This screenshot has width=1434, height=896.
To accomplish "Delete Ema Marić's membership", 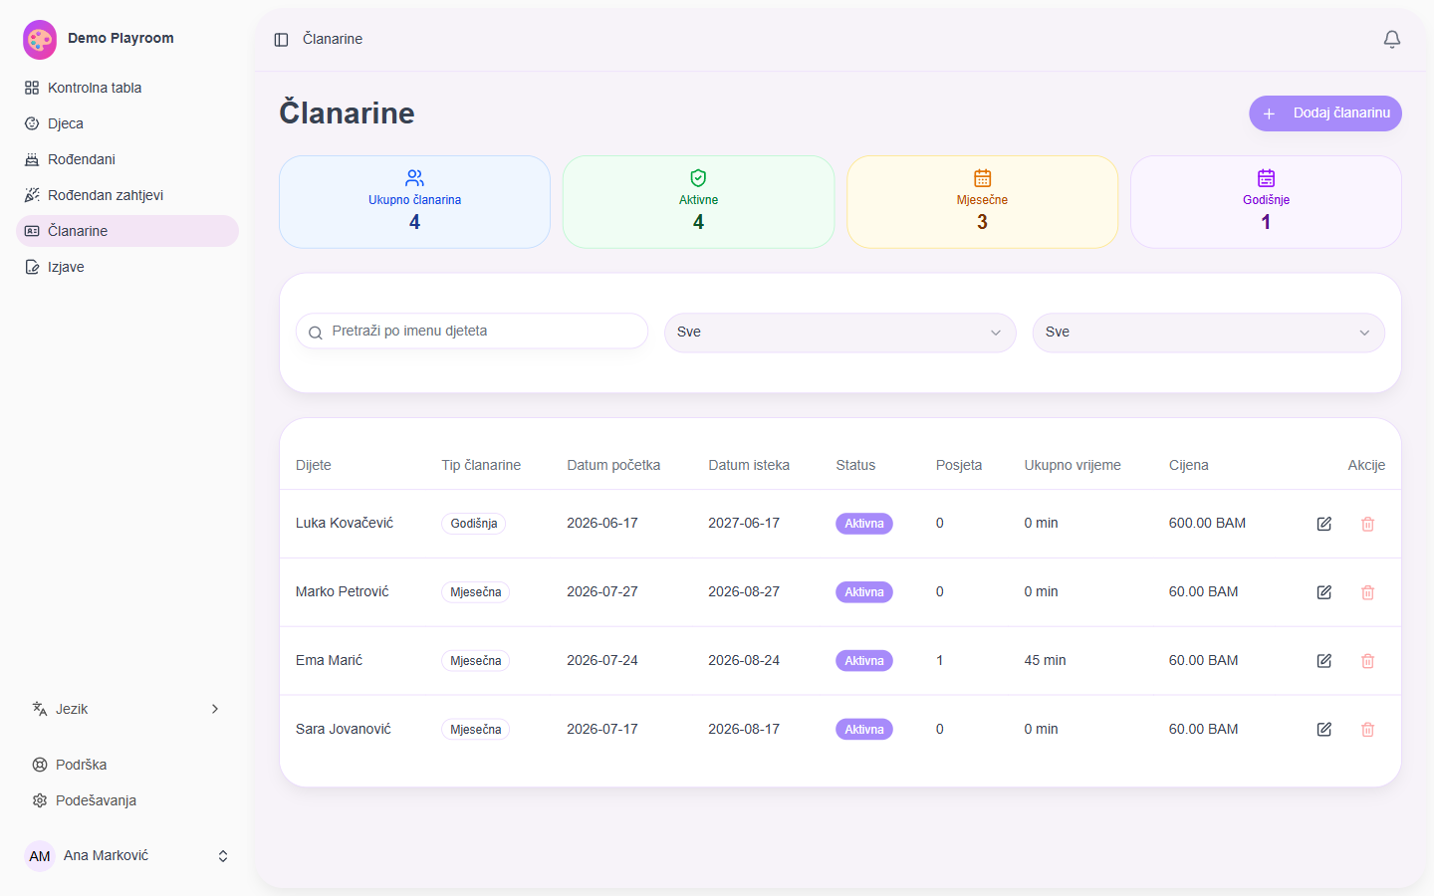I will pyautogui.click(x=1368, y=661).
